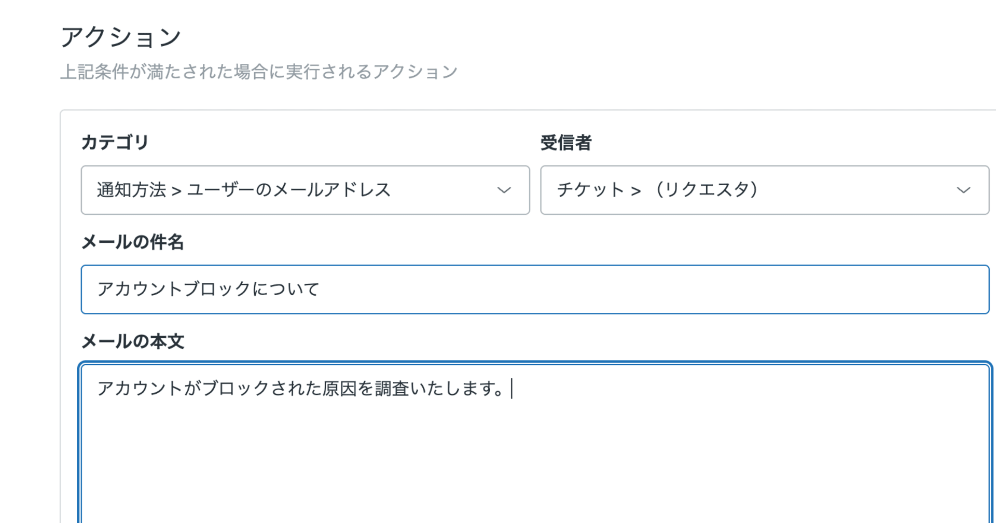Image resolution: width=996 pixels, height=523 pixels.
Task: Click the カテゴリ field label
Action: tap(115, 142)
